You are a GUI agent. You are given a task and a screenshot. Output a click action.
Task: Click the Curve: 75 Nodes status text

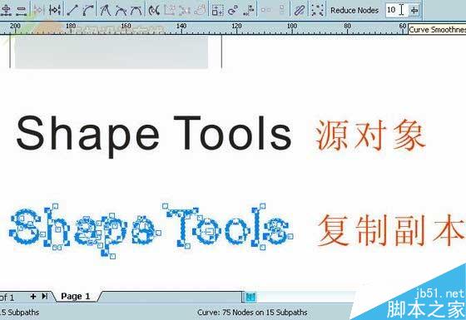click(x=252, y=313)
